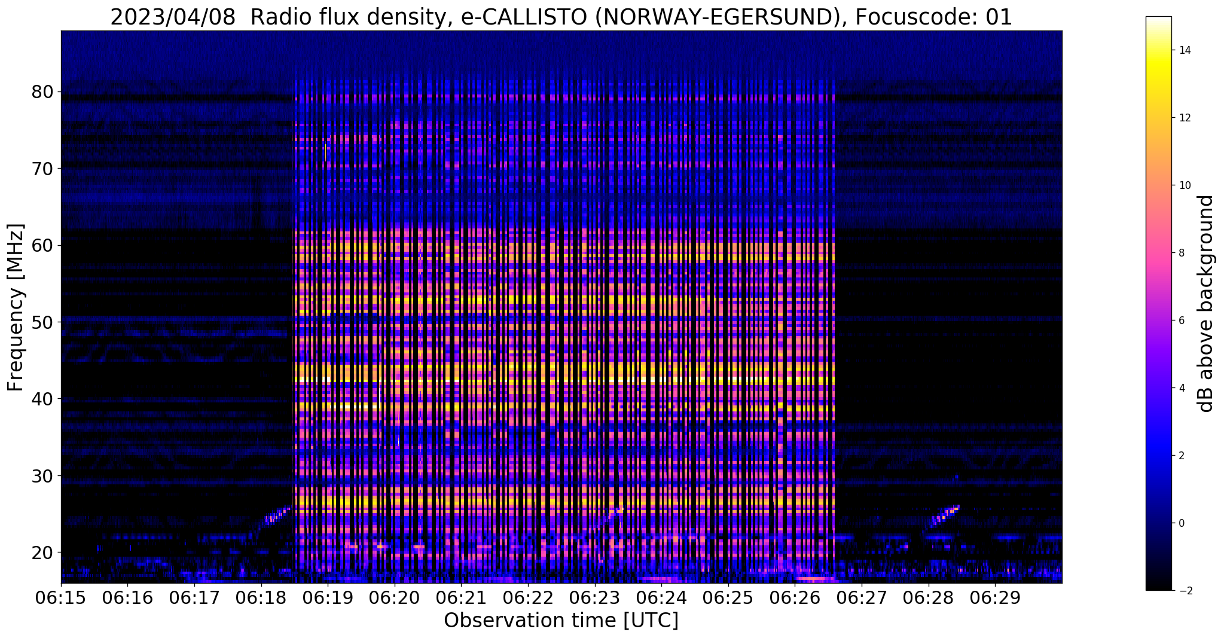Click the 80 MHz frequency tick label
The width and height of the screenshot is (1224, 638).
[43, 92]
